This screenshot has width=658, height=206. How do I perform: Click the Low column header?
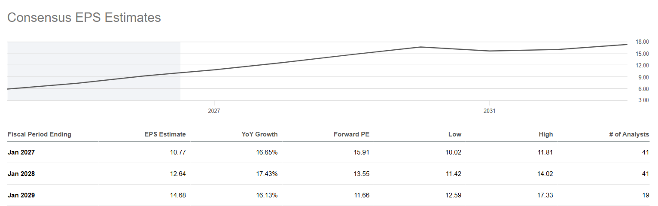click(454, 134)
